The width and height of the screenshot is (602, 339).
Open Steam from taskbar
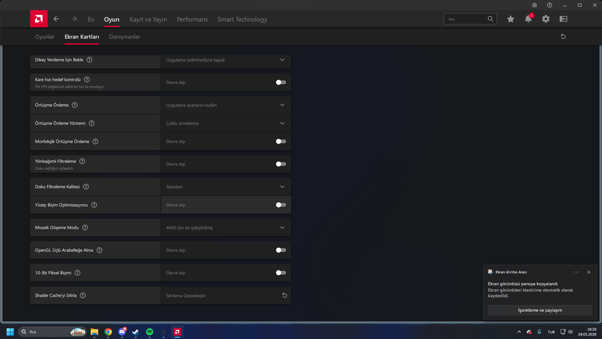pyautogui.click(x=136, y=332)
